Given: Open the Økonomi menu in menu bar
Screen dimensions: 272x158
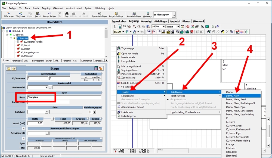Looking at the screenshot, I should coord(58,8).
